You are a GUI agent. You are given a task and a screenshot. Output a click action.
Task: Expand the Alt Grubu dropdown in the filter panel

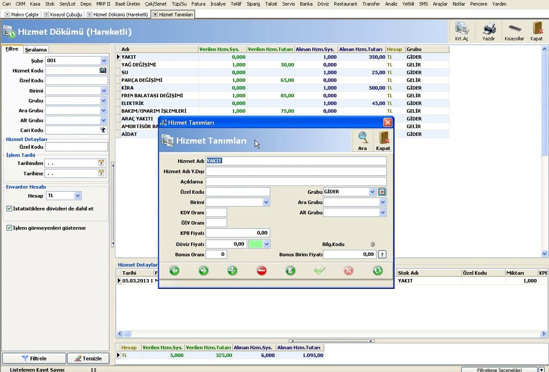tap(104, 120)
